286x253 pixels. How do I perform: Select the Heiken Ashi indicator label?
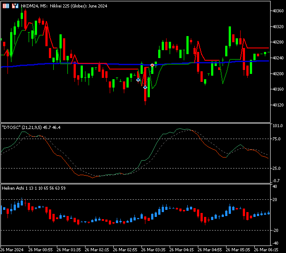point(33,188)
